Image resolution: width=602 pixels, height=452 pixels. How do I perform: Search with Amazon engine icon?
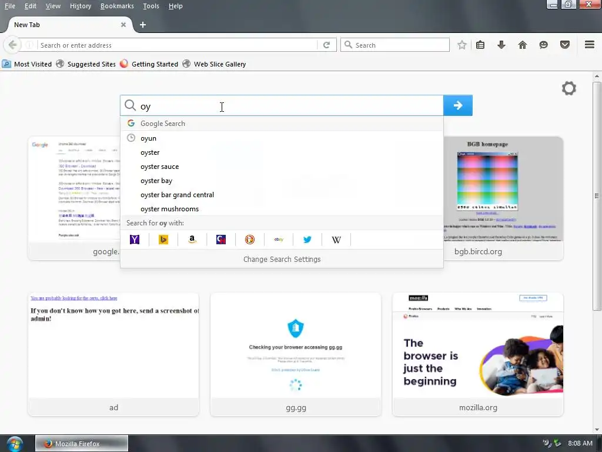coord(192,240)
